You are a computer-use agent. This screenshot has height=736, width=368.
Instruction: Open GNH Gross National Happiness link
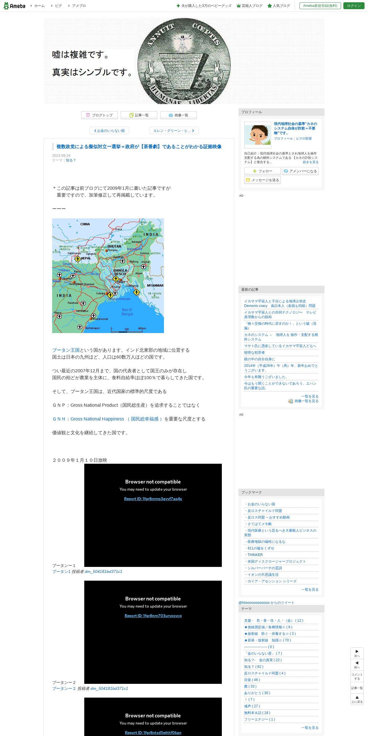coord(108,419)
